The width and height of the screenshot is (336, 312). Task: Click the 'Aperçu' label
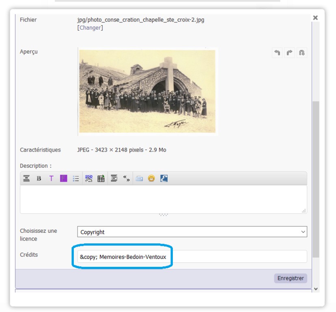click(x=29, y=52)
